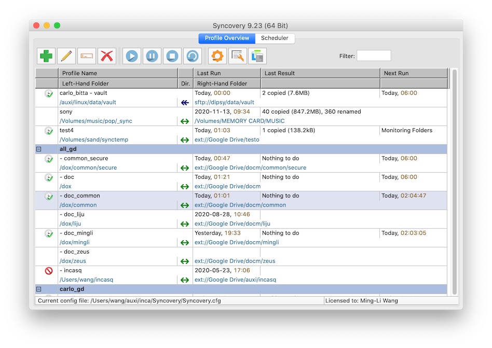Start the selected profile with the play button
The image size is (492, 348).
click(132, 56)
